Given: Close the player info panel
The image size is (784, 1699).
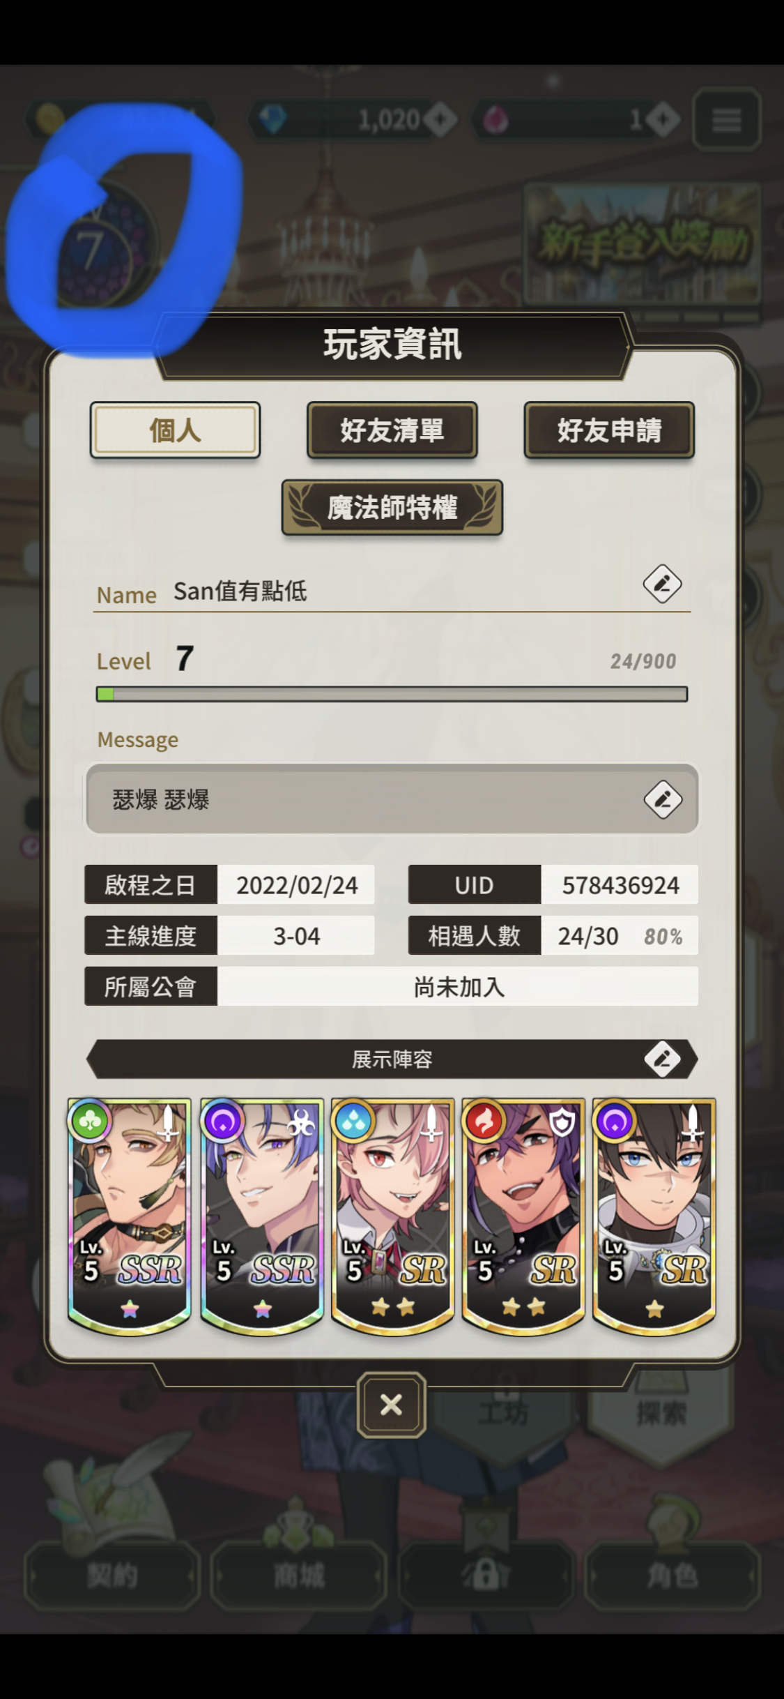Looking at the screenshot, I should tap(392, 1405).
